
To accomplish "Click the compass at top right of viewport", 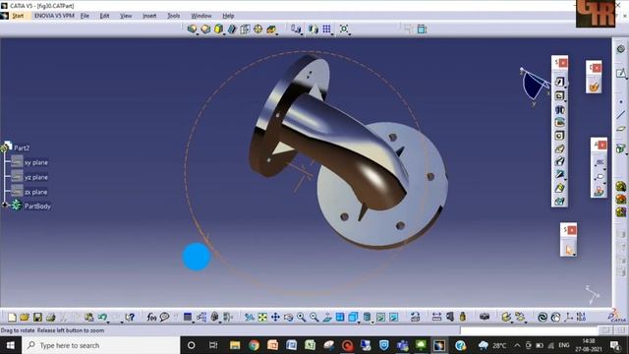I will (535, 86).
